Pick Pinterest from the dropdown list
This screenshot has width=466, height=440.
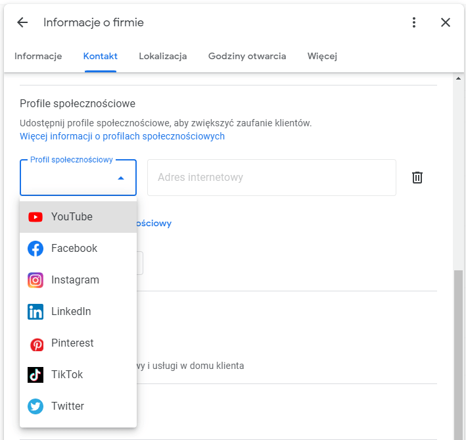tap(78, 343)
